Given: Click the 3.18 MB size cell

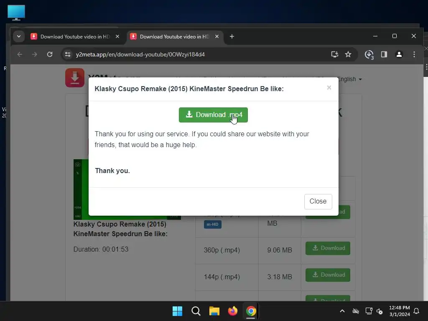Looking at the screenshot, I should (x=280, y=277).
